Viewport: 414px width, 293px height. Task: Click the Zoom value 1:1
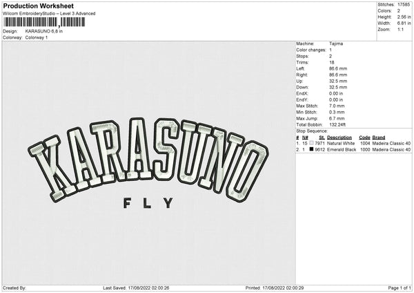(400, 30)
